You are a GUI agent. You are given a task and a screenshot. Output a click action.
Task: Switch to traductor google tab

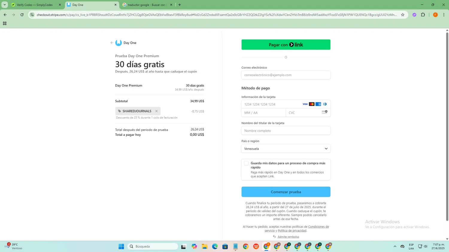pos(147,5)
